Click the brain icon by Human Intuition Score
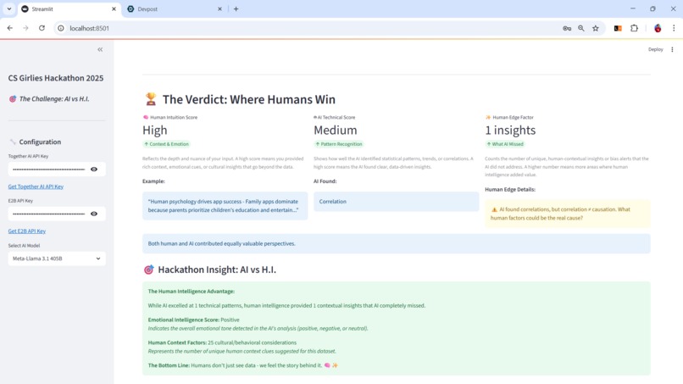The height and width of the screenshot is (384, 683). click(146, 117)
